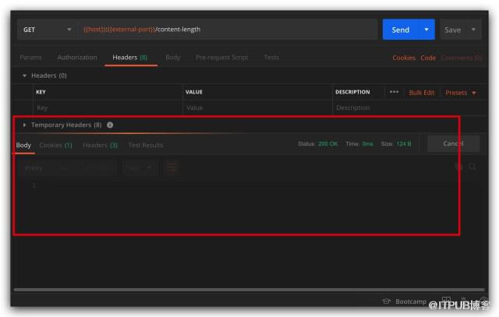Click the request URL input field

tap(227, 30)
